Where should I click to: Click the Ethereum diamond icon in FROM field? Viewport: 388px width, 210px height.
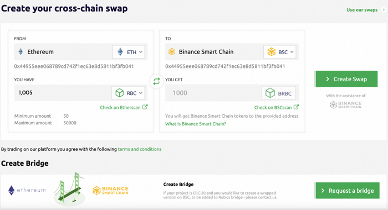(x=21, y=51)
